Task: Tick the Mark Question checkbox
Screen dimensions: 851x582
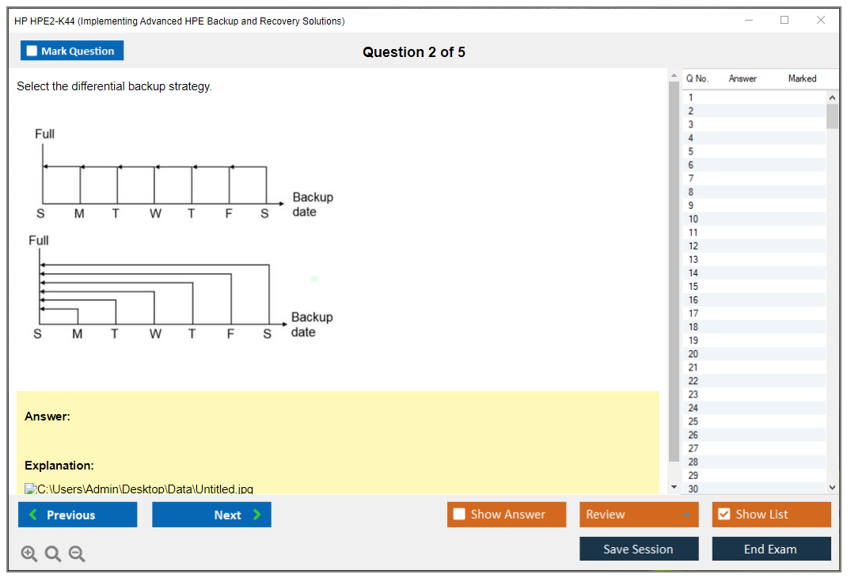Action: click(x=32, y=51)
